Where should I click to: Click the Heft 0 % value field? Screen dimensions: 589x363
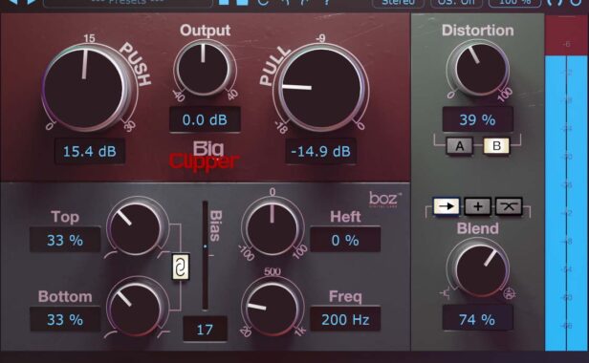(345, 240)
